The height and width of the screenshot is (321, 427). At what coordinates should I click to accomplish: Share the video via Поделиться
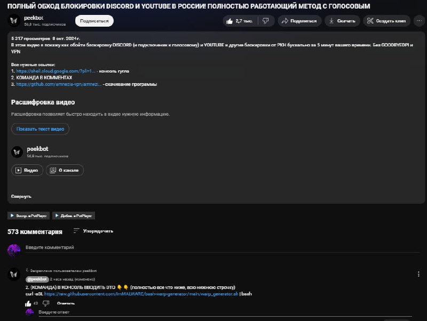pos(299,21)
